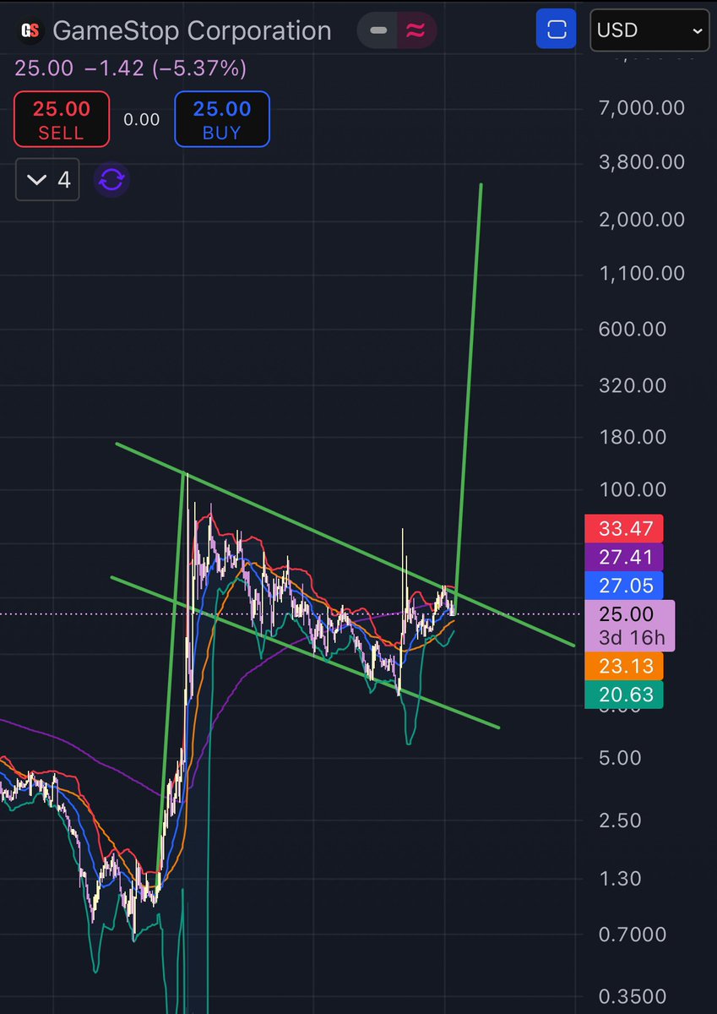Enable simple mode on the pill switch
The height and width of the screenshot is (1014, 717).
[378, 30]
